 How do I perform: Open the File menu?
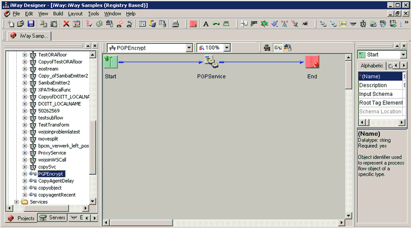(16, 14)
